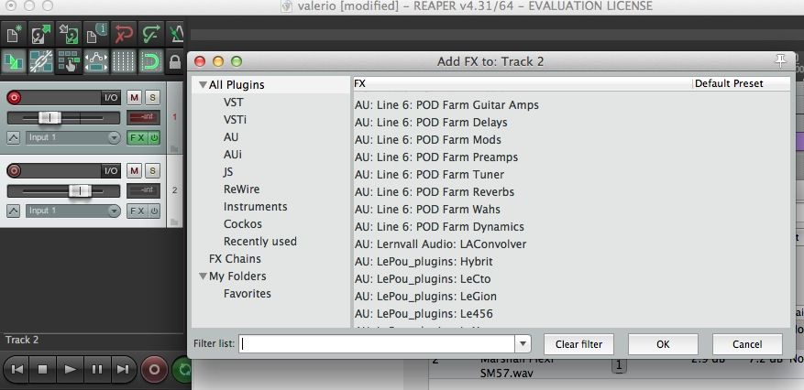Select Cockos category
This screenshot has height=390, width=804.
click(243, 224)
